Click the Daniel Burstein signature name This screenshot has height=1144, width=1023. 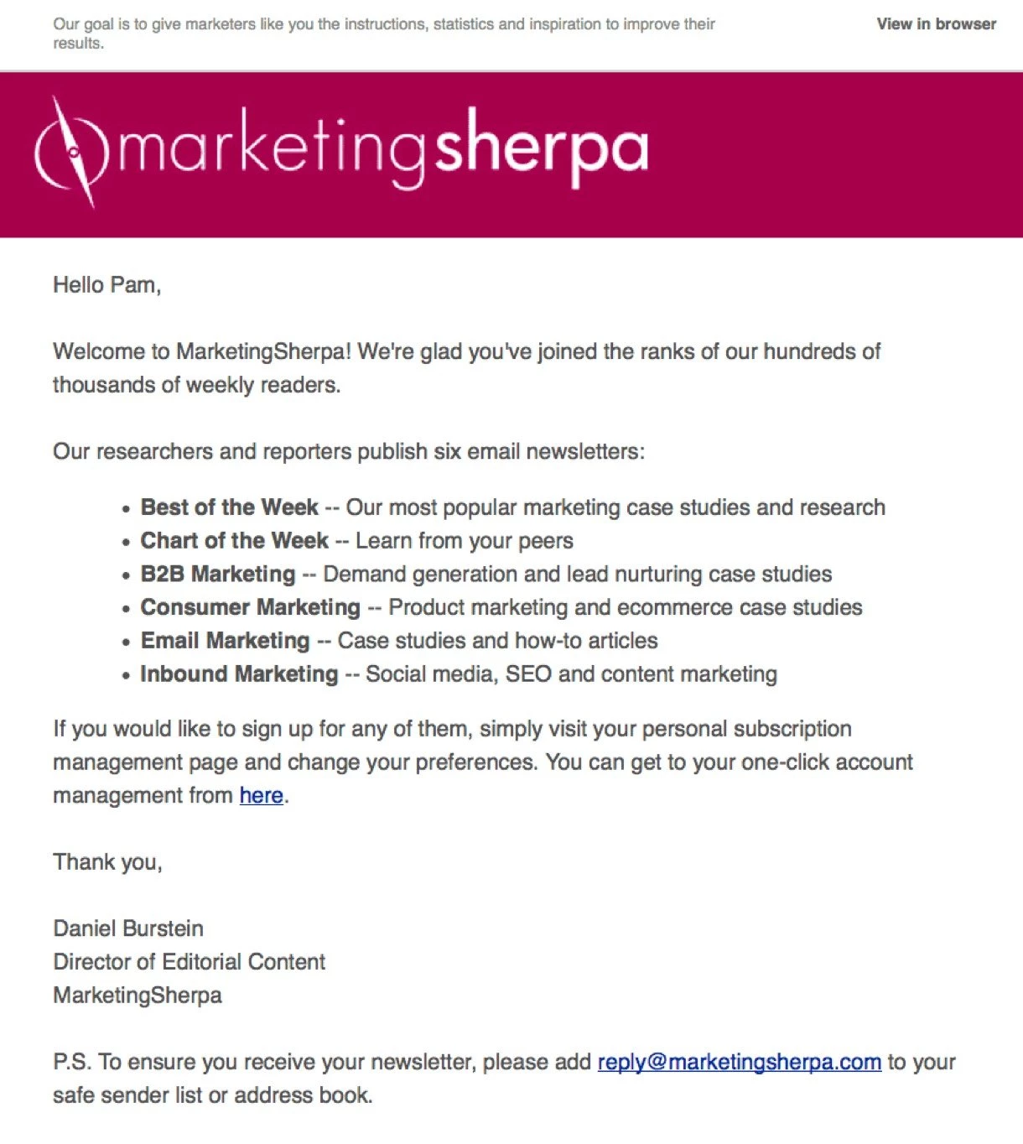pyautogui.click(x=128, y=928)
